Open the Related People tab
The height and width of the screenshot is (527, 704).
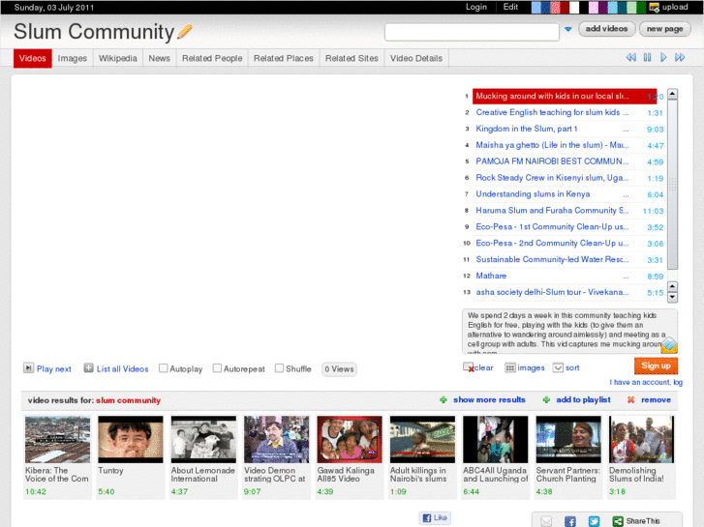(212, 58)
